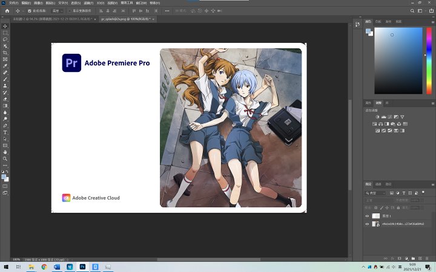436x272 pixels.
Task: Click the layer fx styles icon
Action: coord(392,259)
